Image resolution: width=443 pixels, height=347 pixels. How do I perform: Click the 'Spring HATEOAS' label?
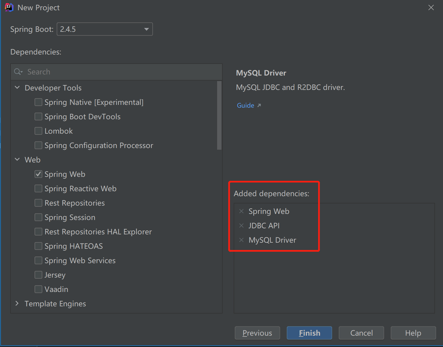pyautogui.click(x=74, y=246)
